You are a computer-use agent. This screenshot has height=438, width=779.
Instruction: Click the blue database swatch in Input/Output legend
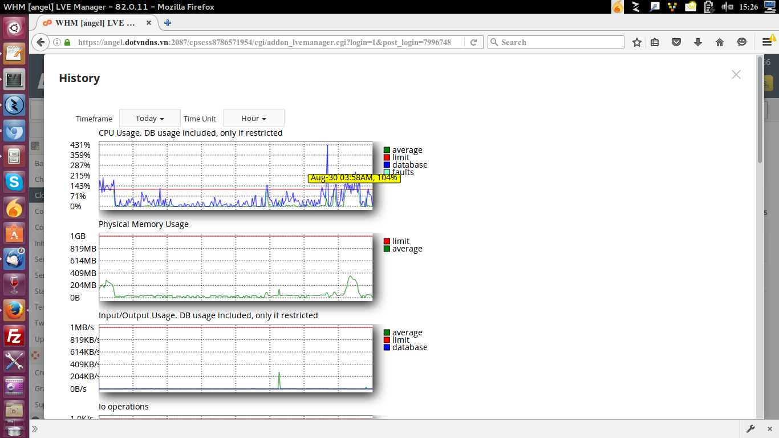click(387, 347)
